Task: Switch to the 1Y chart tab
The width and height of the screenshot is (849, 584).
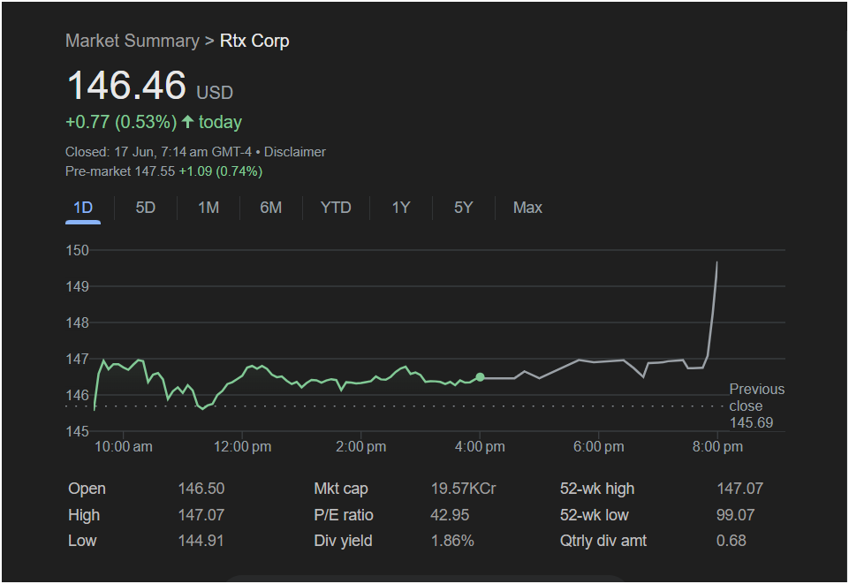Action: [401, 208]
